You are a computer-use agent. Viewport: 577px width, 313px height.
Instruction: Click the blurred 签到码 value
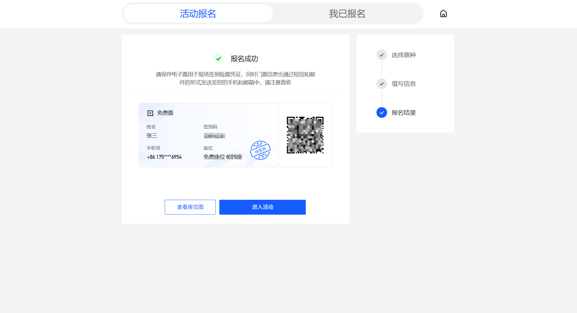(x=214, y=136)
